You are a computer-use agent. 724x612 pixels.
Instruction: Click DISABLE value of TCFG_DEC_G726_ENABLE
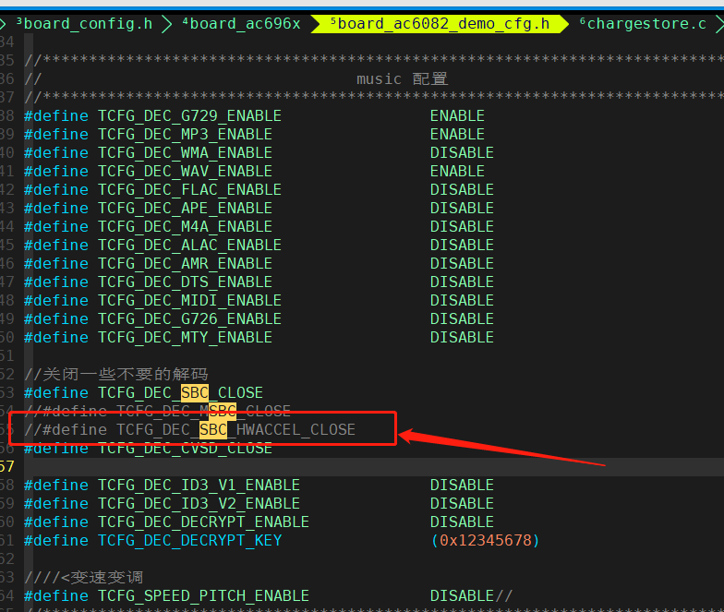point(462,319)
